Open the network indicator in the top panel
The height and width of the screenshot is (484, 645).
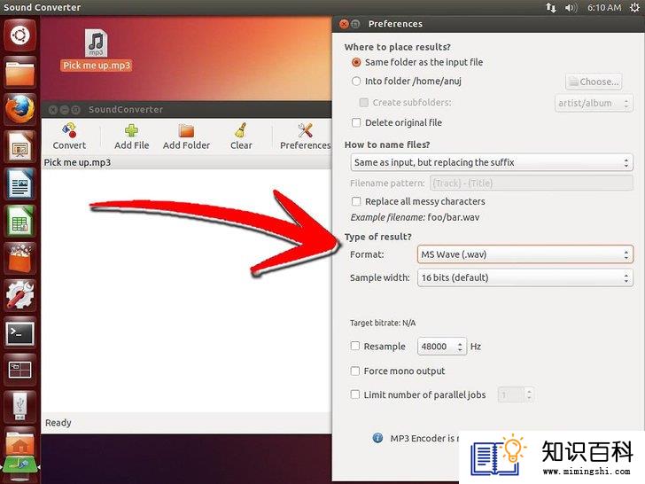pyautogui.click(x=551, y=7)
